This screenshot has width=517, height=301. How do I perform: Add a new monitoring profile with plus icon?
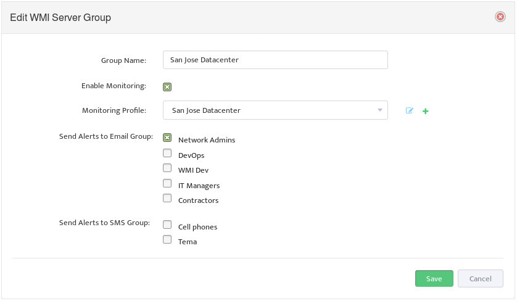click(x=425, y=111)
